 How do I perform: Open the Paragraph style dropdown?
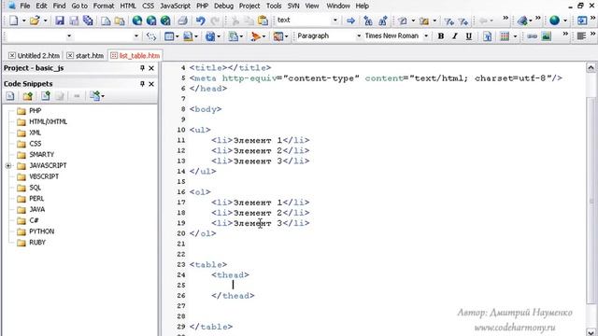tap(359, 36)
